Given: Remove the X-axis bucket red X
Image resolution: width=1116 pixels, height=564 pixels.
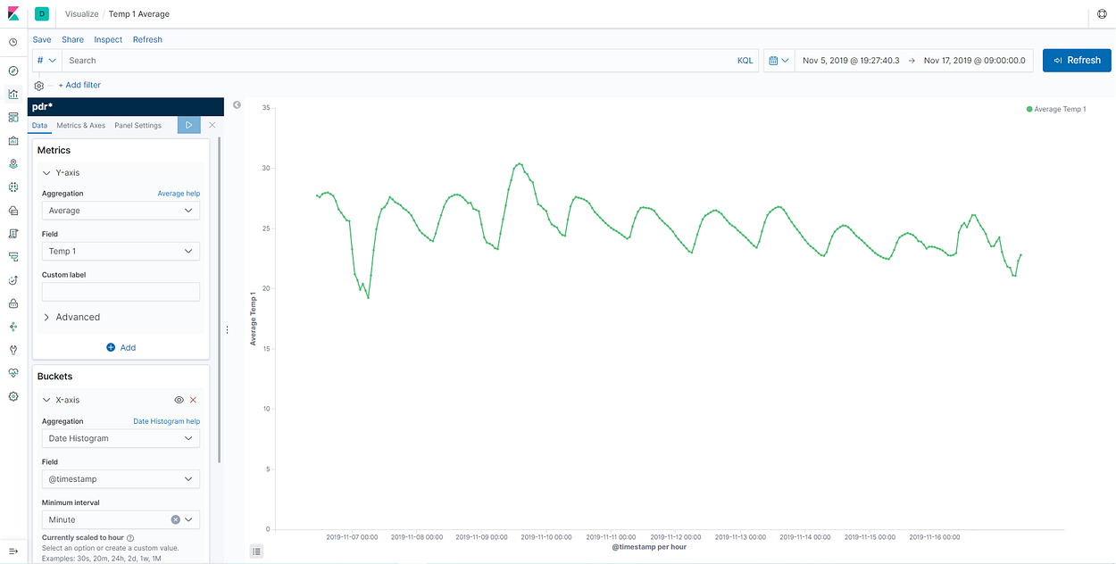Looking at the screenshot, I should [x=193, y=401].
